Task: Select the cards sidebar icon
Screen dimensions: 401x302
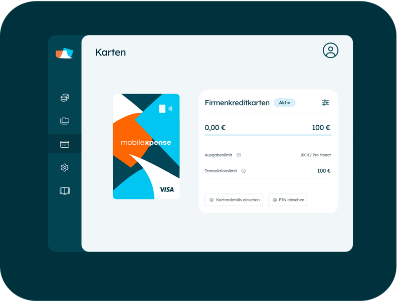Action: pyautogui.click(x=65, y=144)
